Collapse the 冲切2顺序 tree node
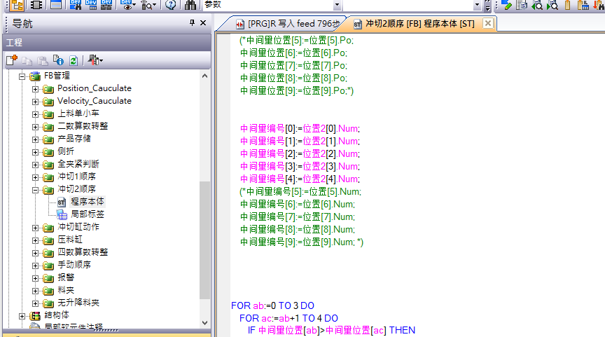Image resolution: width=605 pixels, height=337 pixels. (x=35, y=189)
